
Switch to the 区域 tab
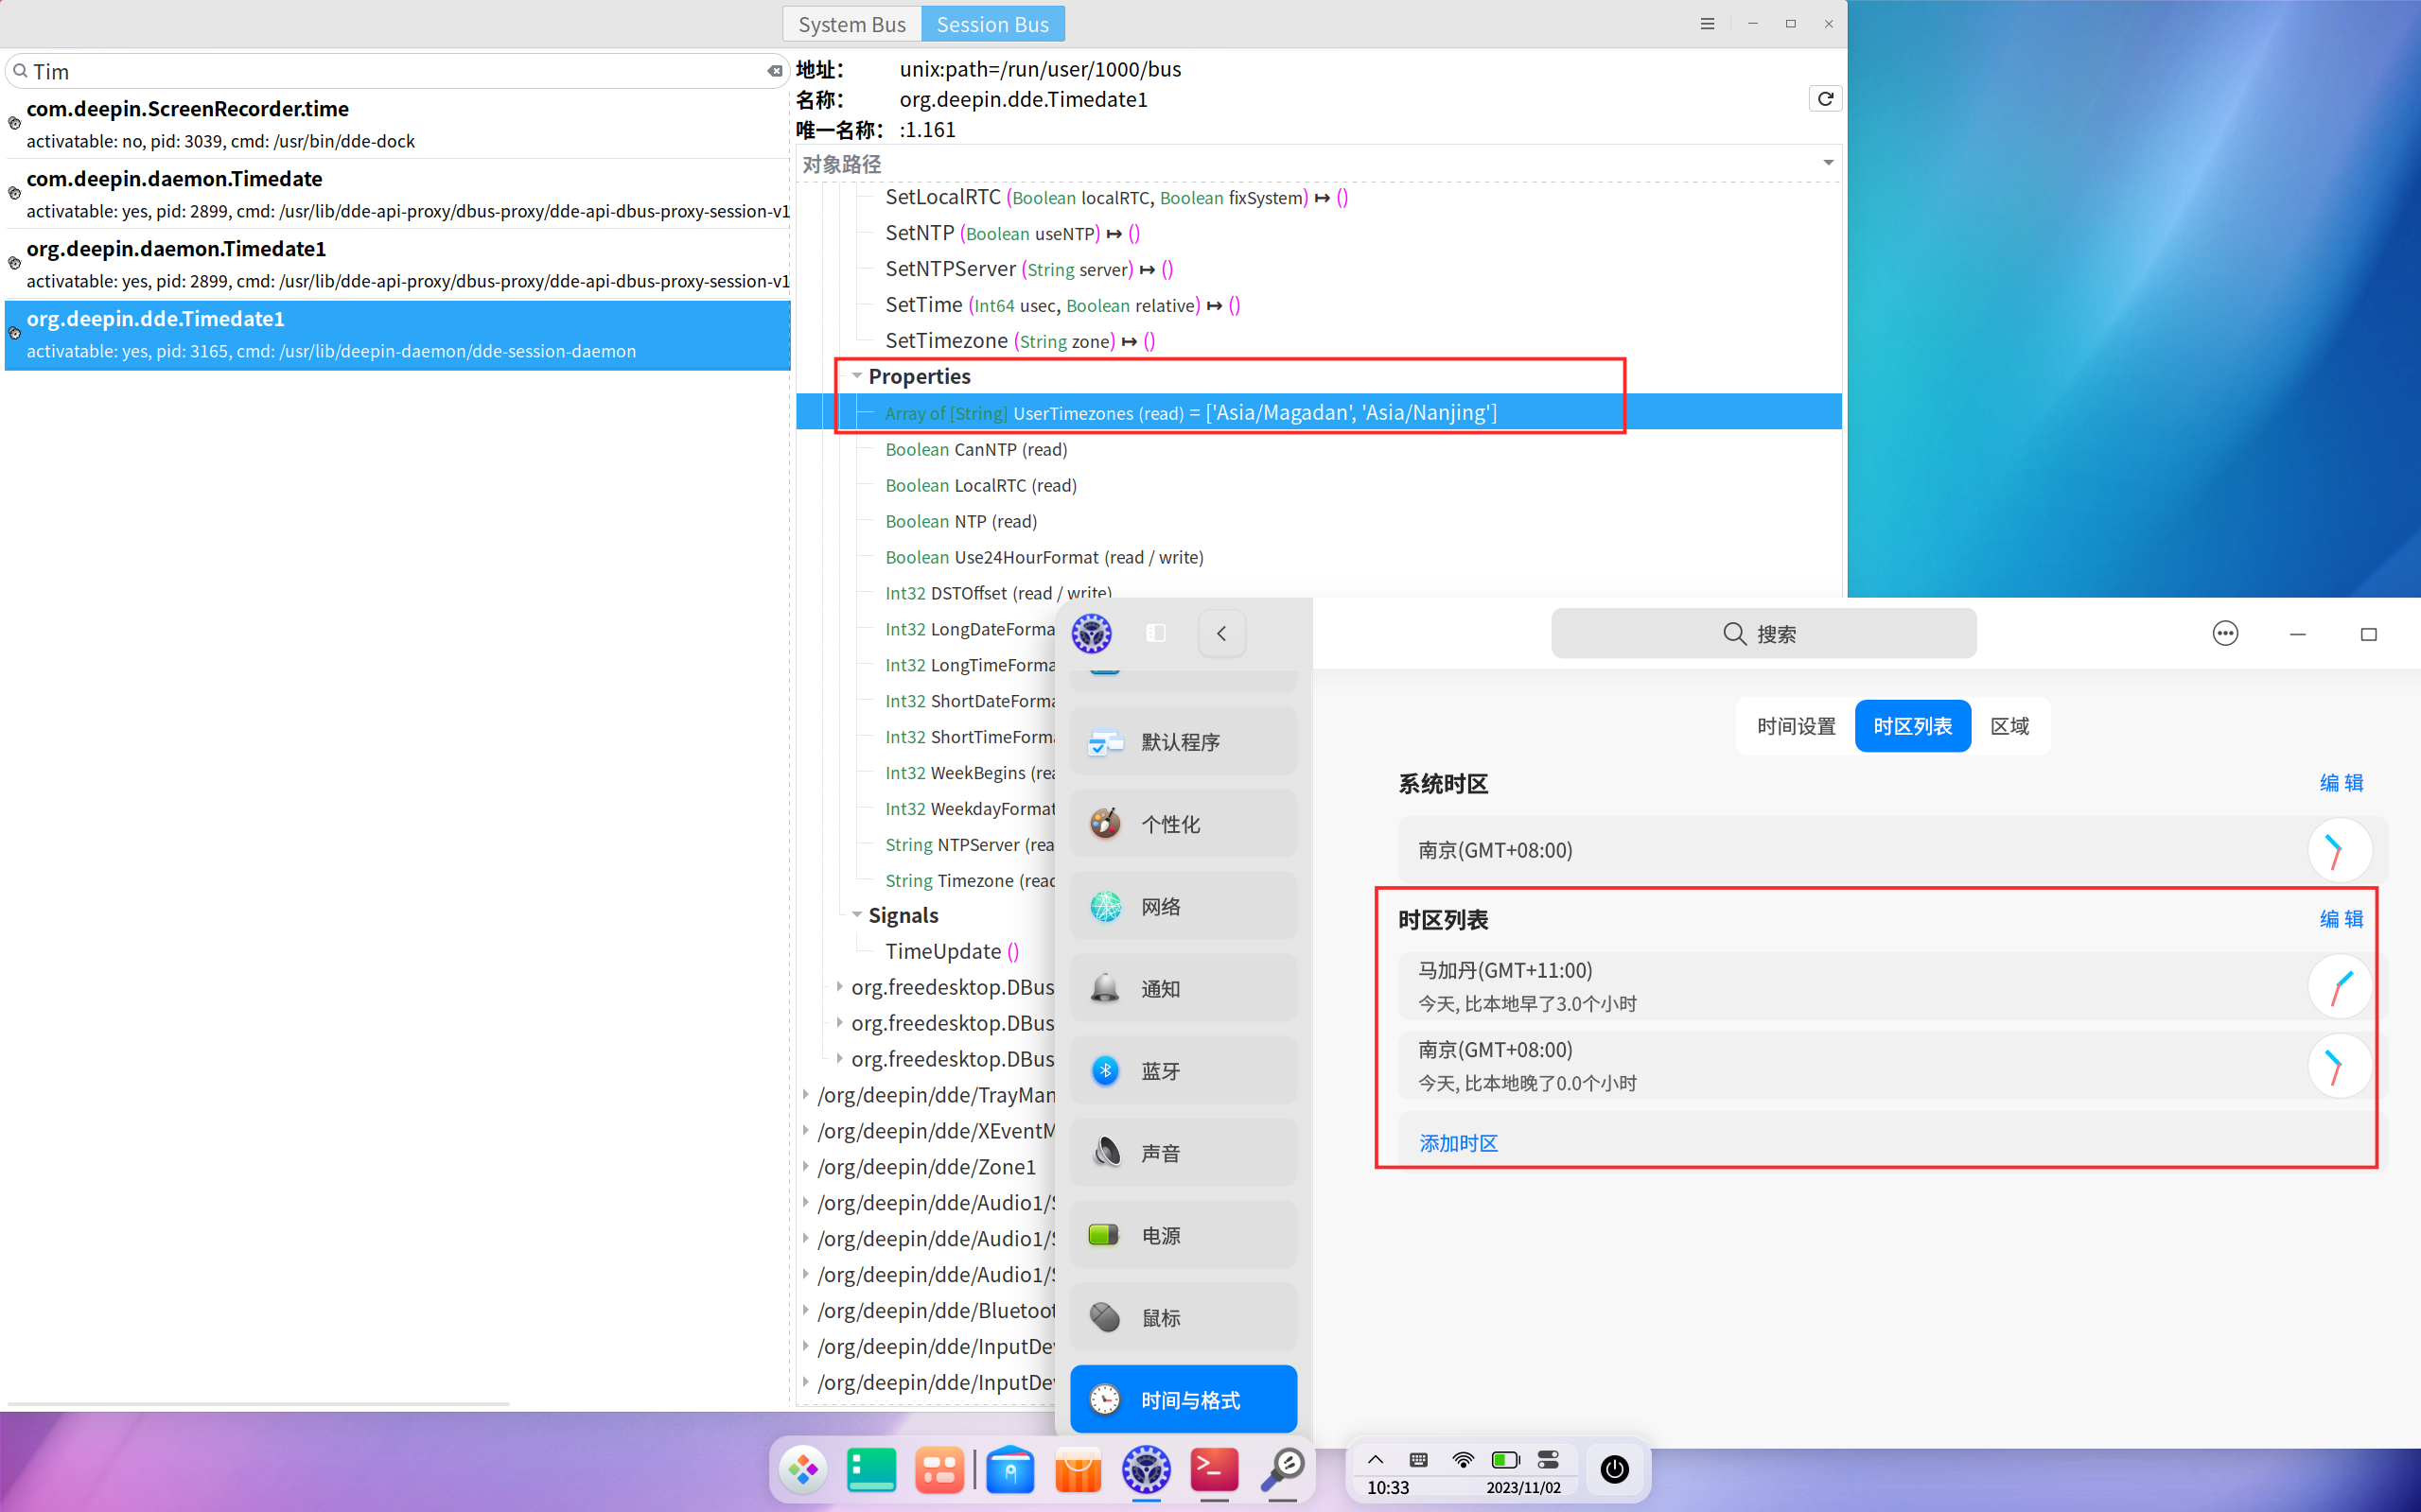click(x=2010, y=726)
